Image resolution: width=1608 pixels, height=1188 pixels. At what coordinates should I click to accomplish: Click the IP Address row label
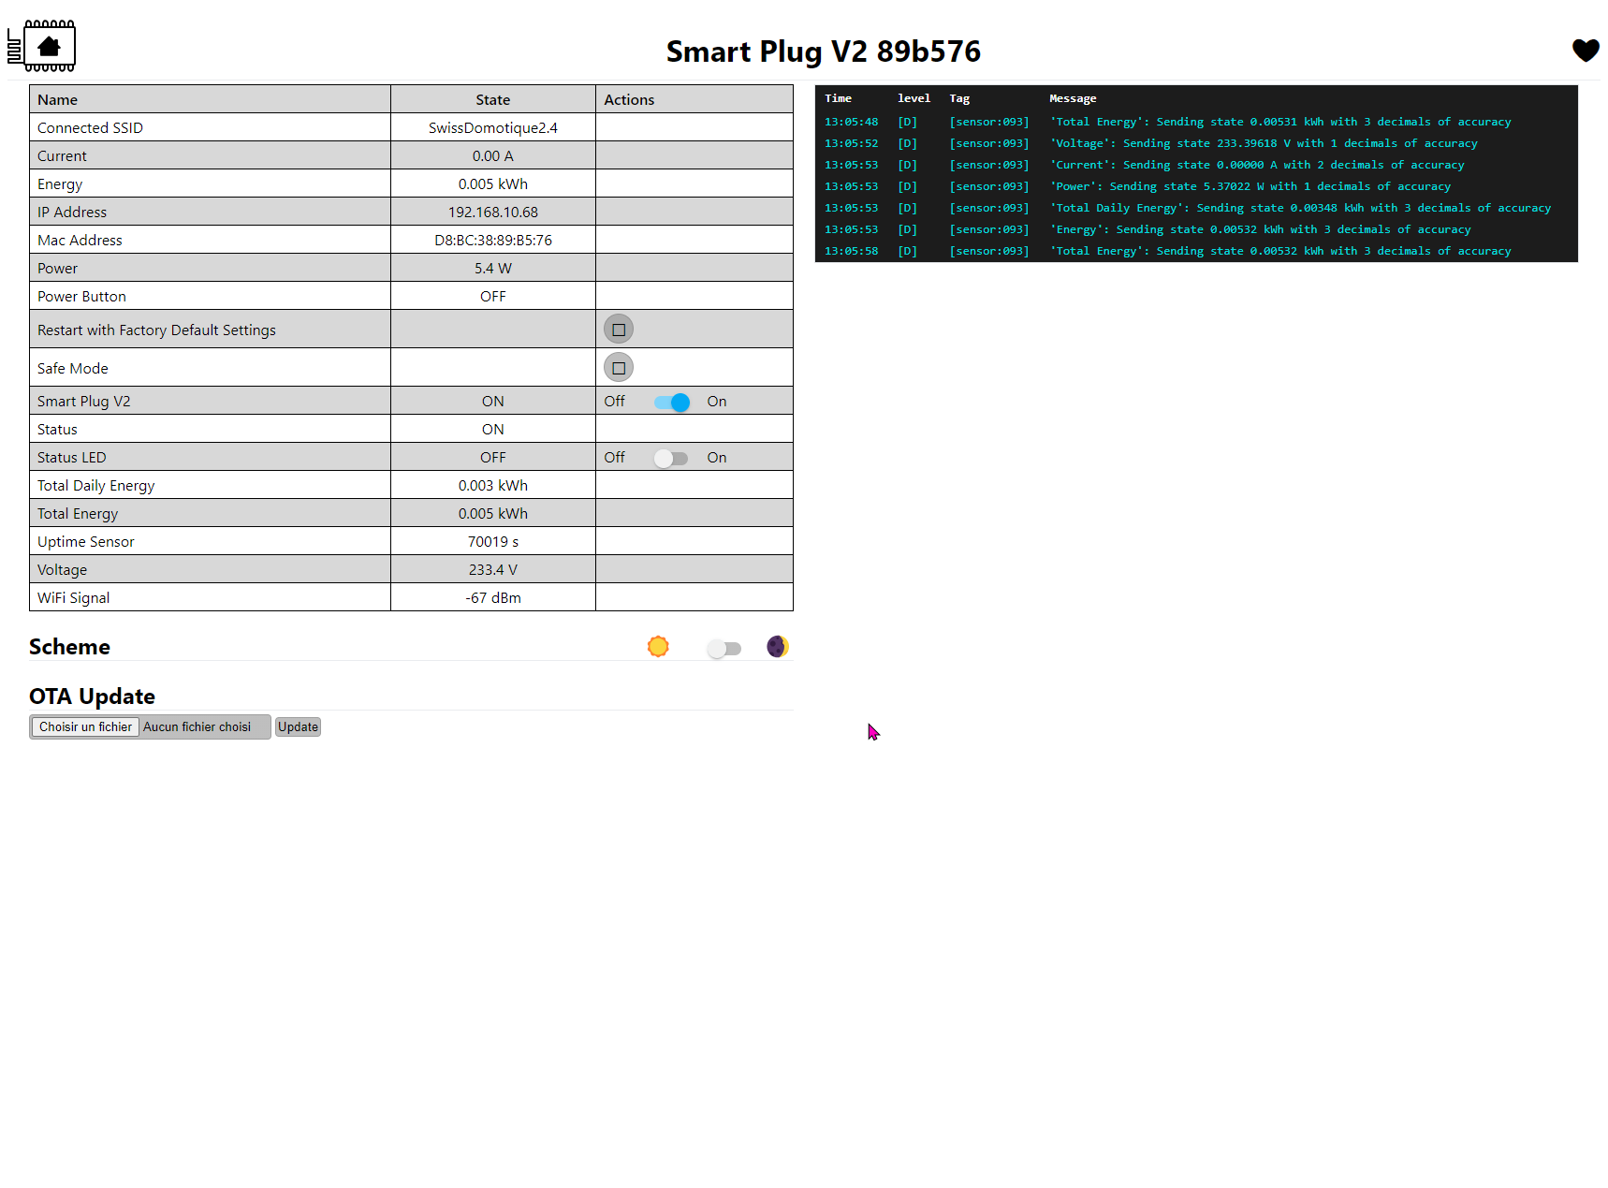click(72, 213)
